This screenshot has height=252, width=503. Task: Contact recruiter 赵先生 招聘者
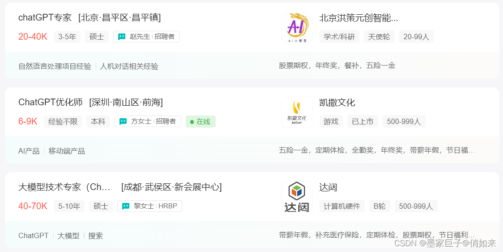point(147,37)
